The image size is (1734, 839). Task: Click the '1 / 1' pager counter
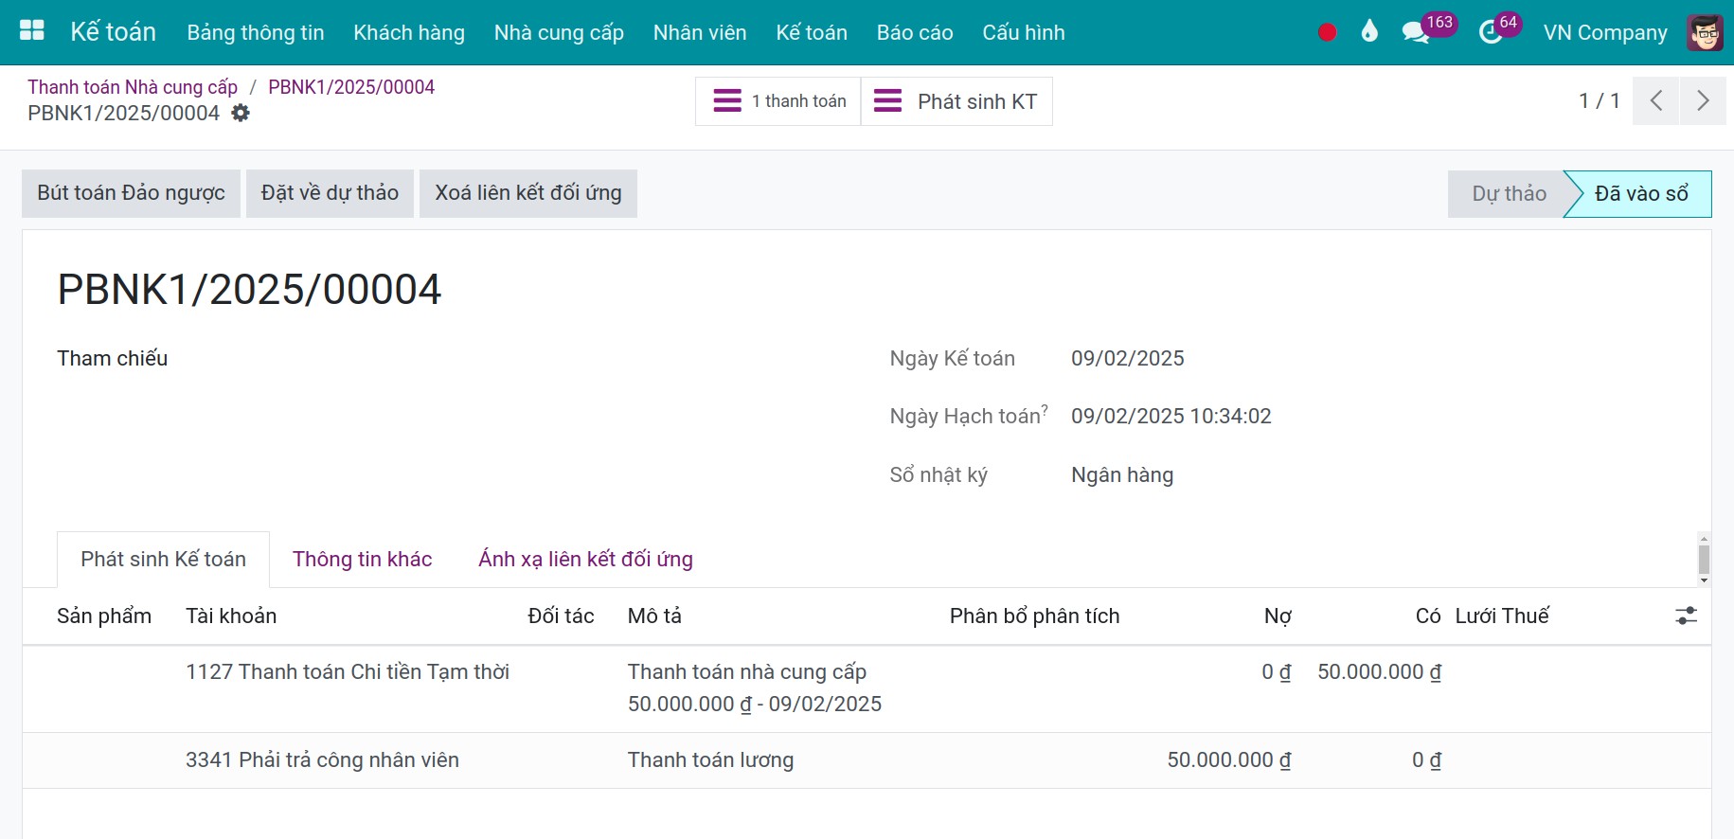tap(1600, 100)
